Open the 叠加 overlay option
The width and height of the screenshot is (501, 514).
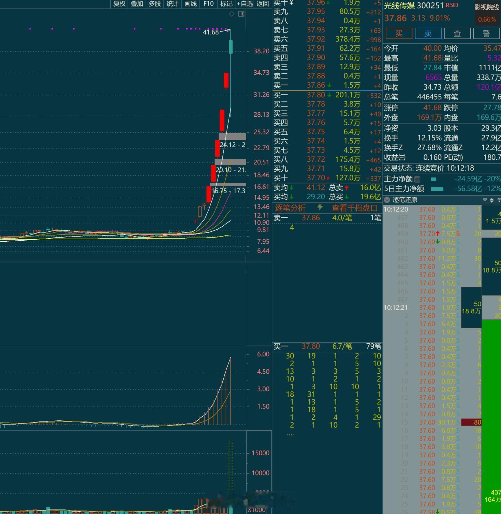pyautogui.click(x=137, y=4)
